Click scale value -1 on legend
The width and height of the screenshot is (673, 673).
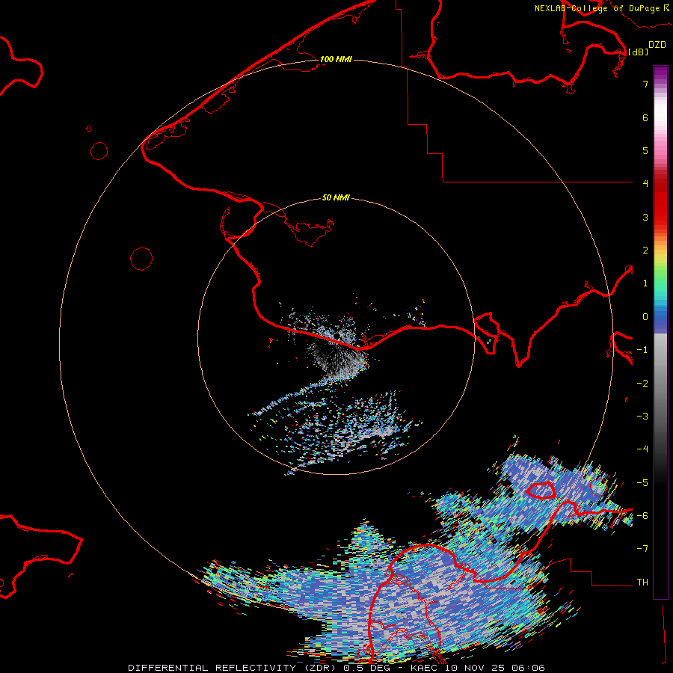tap(642, 350)
